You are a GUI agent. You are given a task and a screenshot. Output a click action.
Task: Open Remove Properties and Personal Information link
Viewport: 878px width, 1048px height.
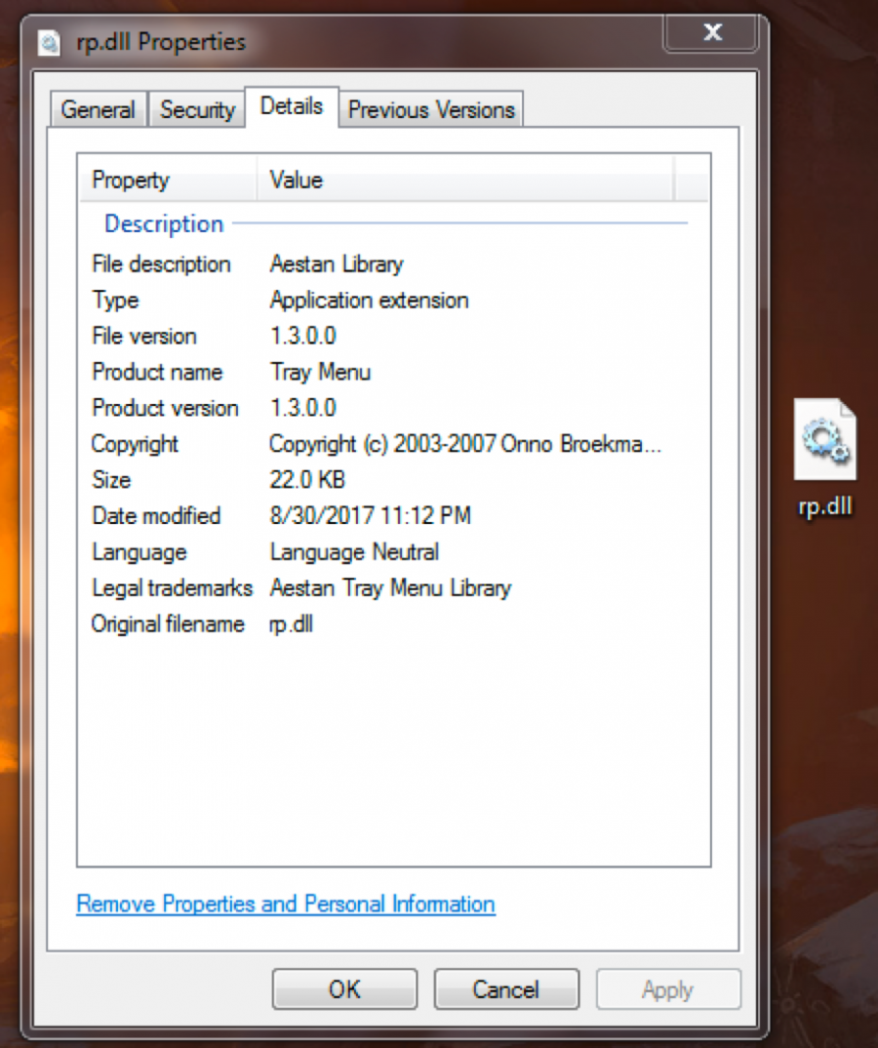click(x=285, y=904)
